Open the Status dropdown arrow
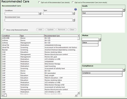Viewport: 127px width, 99px height. pos(100,39)
